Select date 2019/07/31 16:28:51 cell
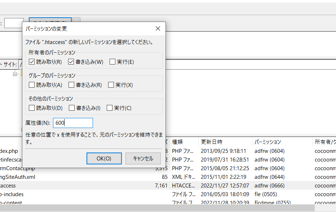The image size is (336, 212). 225,160
